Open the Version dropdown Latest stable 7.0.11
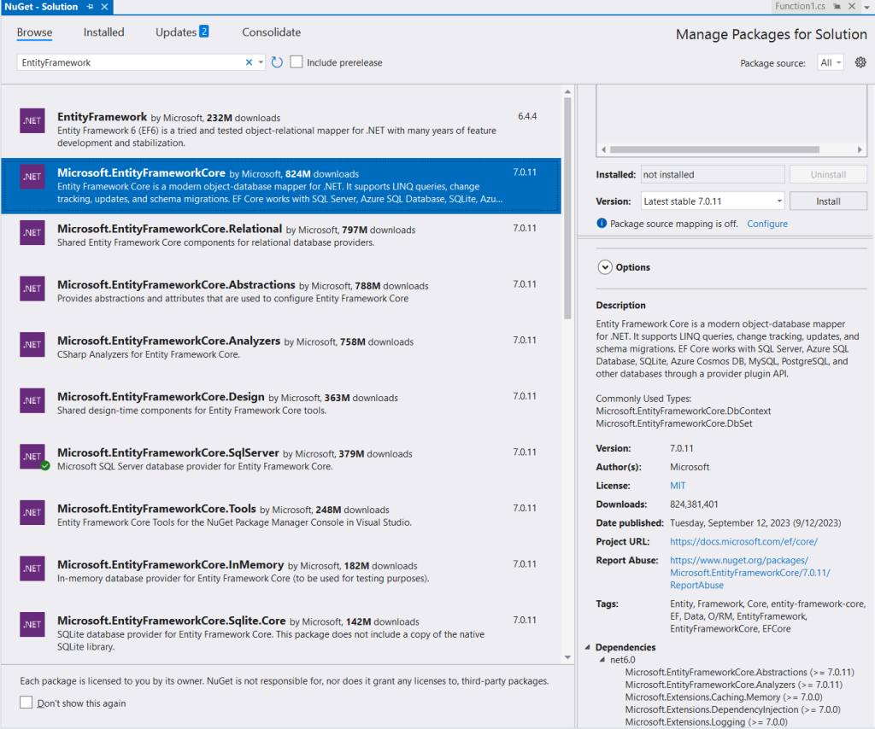This screenshot has height=729, width=875. click(x=713, y=201)
